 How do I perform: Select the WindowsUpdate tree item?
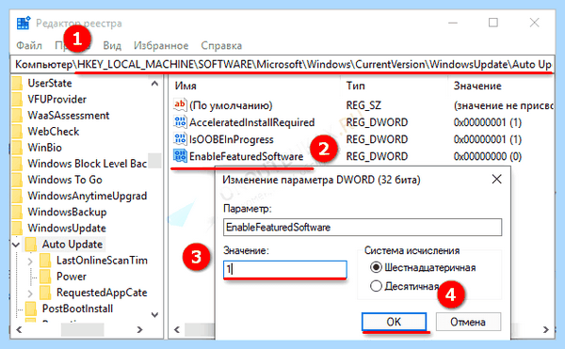coord(67,228)
